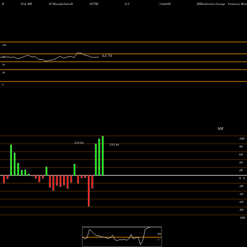Viewport: 247px width, 247px height.
Task: Click the RSI axis label 50
Action: point(3,65)
